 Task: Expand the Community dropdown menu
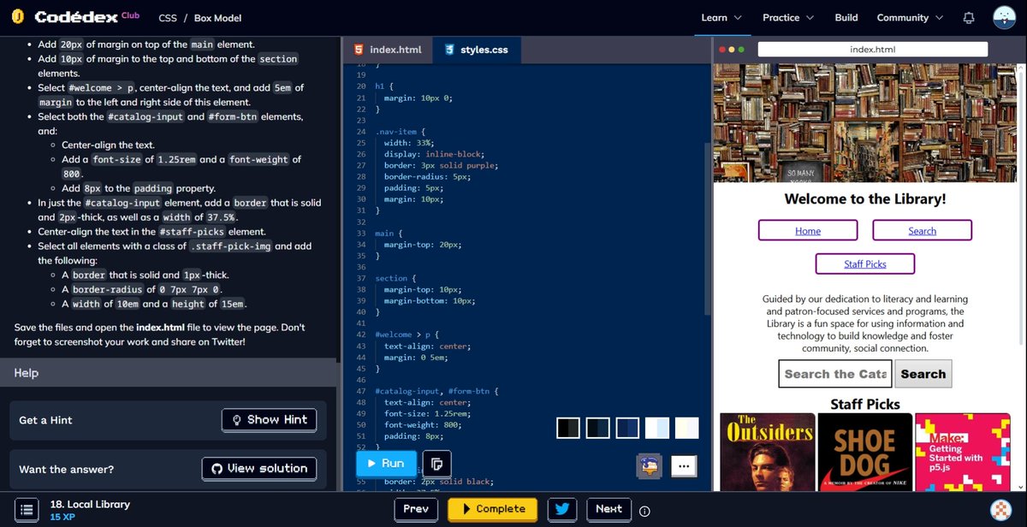click(909, 17)
